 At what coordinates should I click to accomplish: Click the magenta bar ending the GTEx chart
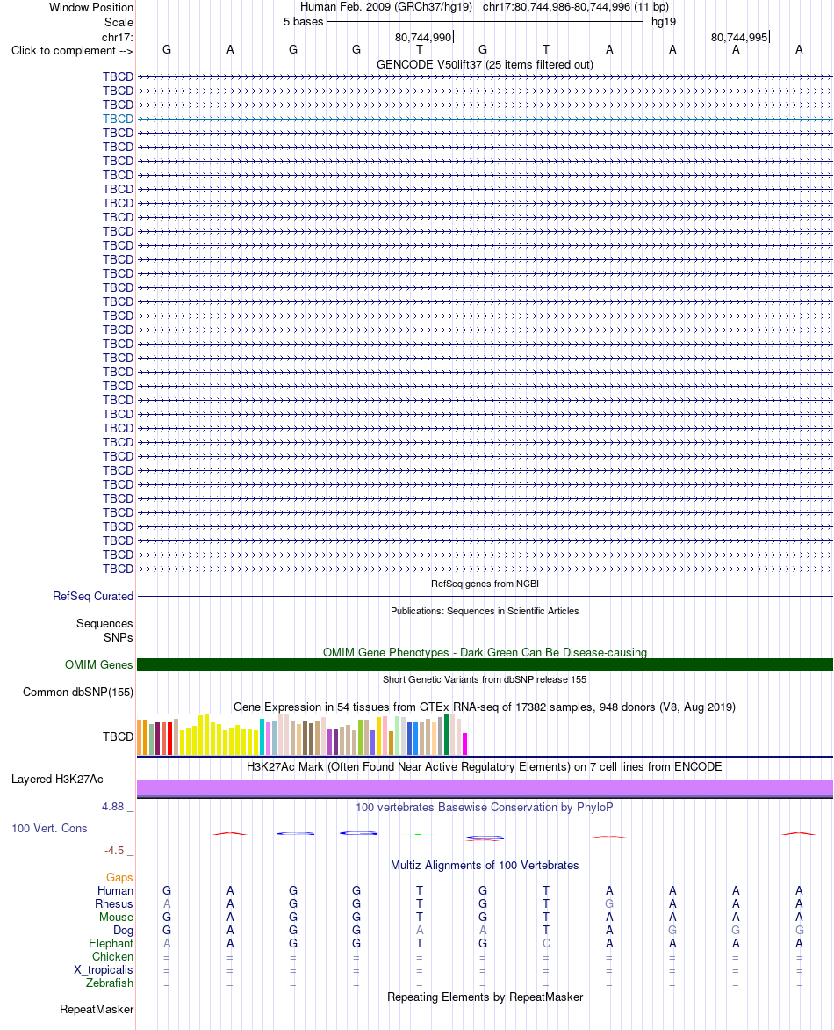click(465, 743)
